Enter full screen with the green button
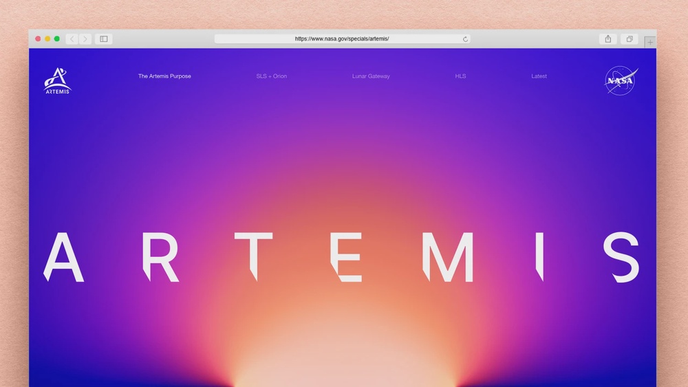This screenshot has height=387, width=688. 57,39
